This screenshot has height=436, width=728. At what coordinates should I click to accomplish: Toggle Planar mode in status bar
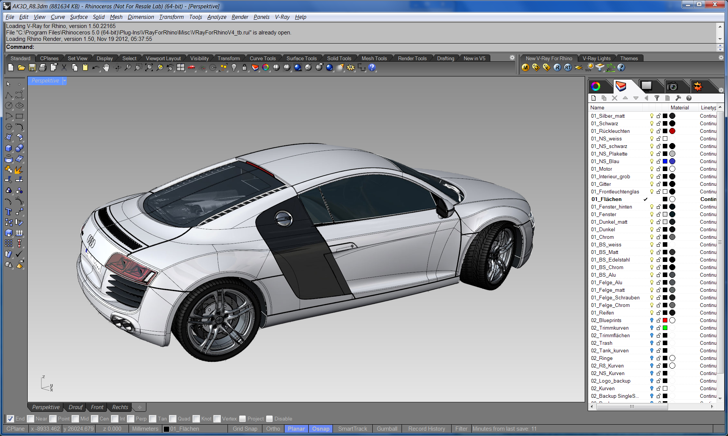tap(296, 429)
